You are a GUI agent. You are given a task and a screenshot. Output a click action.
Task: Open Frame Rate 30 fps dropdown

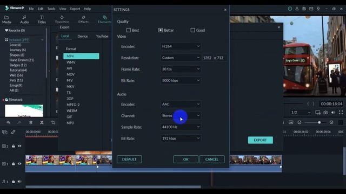(x=181, y=69)
